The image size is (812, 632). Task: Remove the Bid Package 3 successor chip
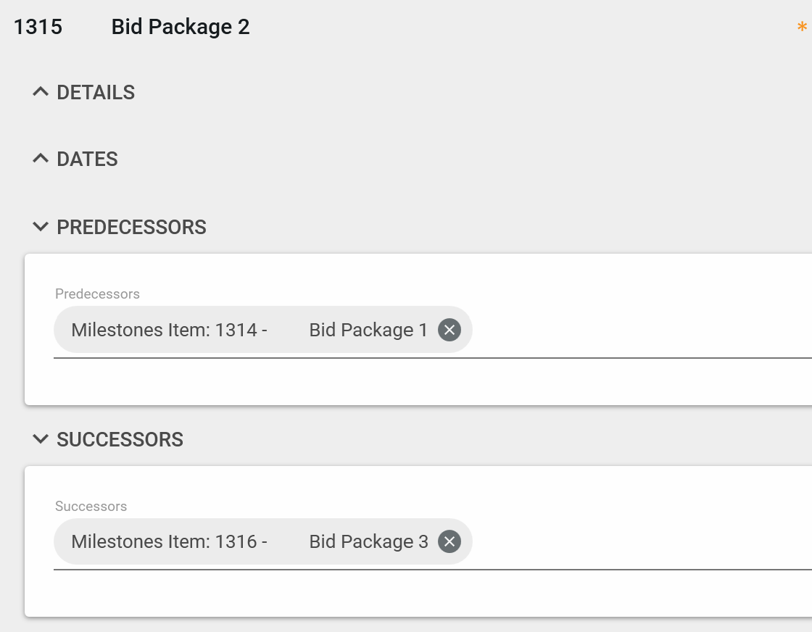[x=449, y=541]
